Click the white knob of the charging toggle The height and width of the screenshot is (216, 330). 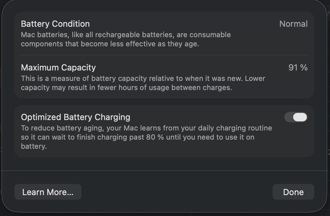[300, 117]
